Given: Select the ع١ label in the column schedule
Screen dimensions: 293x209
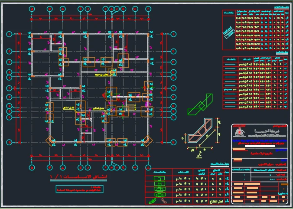Looking at the screenshot, I should pos(227,179).
